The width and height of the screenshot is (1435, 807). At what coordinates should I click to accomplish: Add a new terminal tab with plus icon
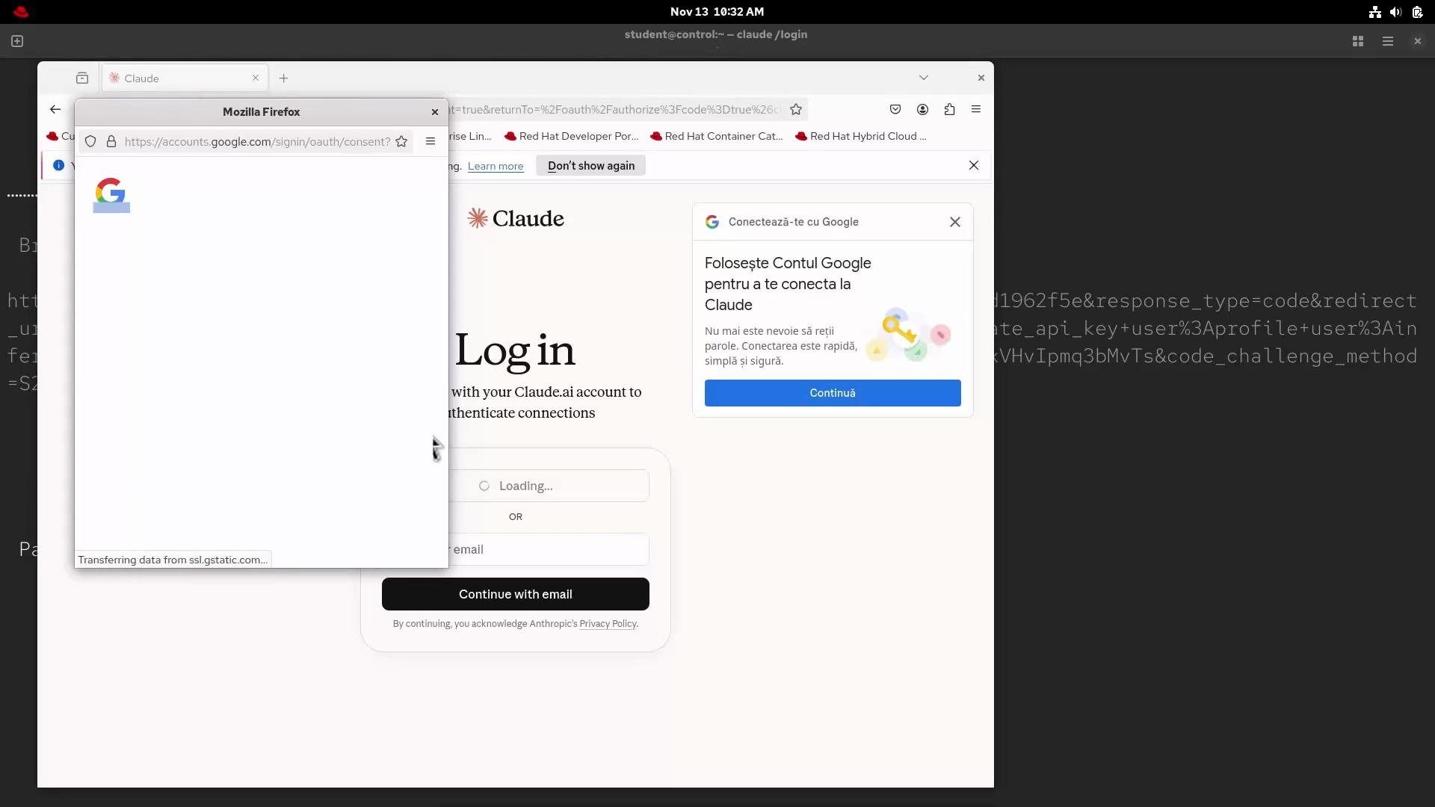point(17,41)
